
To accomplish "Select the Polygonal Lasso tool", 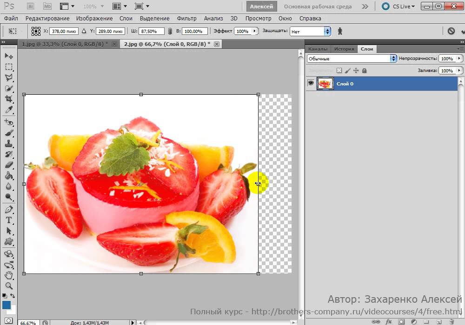I will click(9, 78).
